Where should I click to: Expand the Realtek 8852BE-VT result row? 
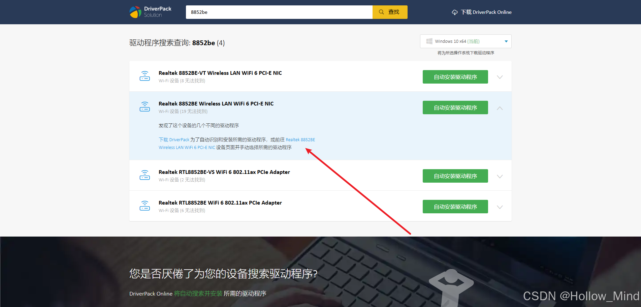(x=500, y=77)
